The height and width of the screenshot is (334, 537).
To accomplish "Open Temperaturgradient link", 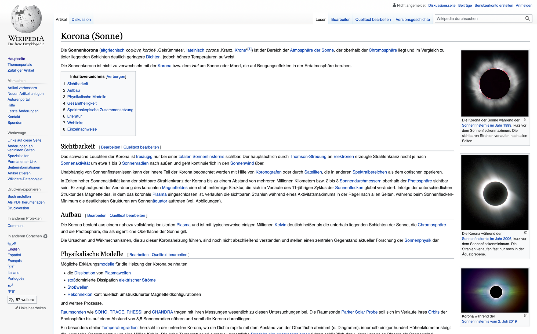I will click(x=120, y=328).
